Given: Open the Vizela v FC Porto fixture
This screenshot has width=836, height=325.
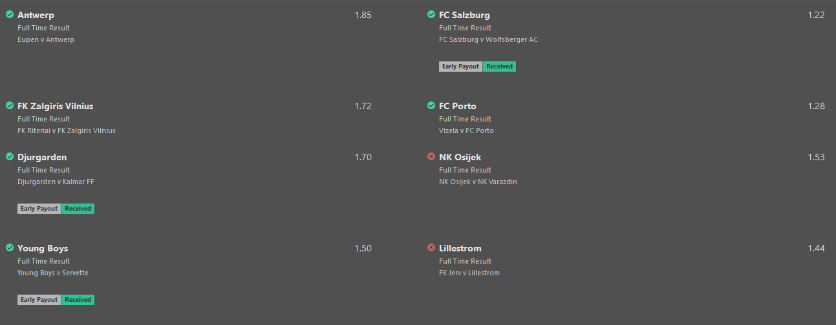Looking at the screenshot, I should click(x=466, y=131).
